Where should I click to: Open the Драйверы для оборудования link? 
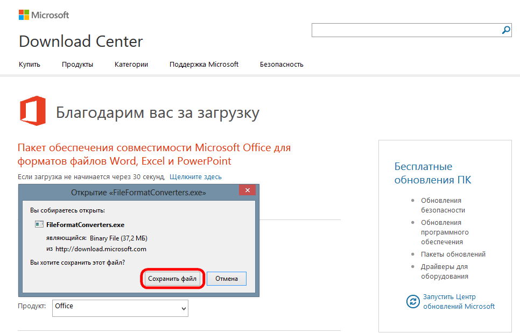click(444, 271)
